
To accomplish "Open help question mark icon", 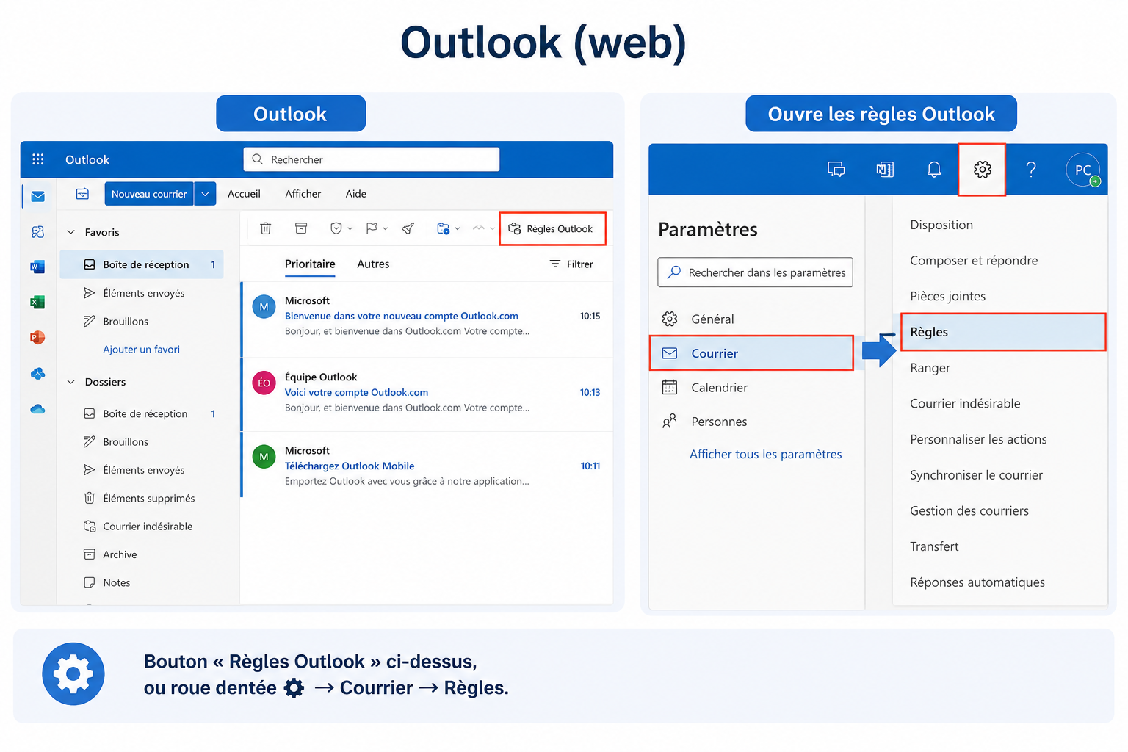I will pyautogui.click(x=1031, y=170).
